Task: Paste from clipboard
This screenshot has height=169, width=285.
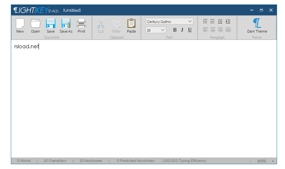Action: (131, 26)
